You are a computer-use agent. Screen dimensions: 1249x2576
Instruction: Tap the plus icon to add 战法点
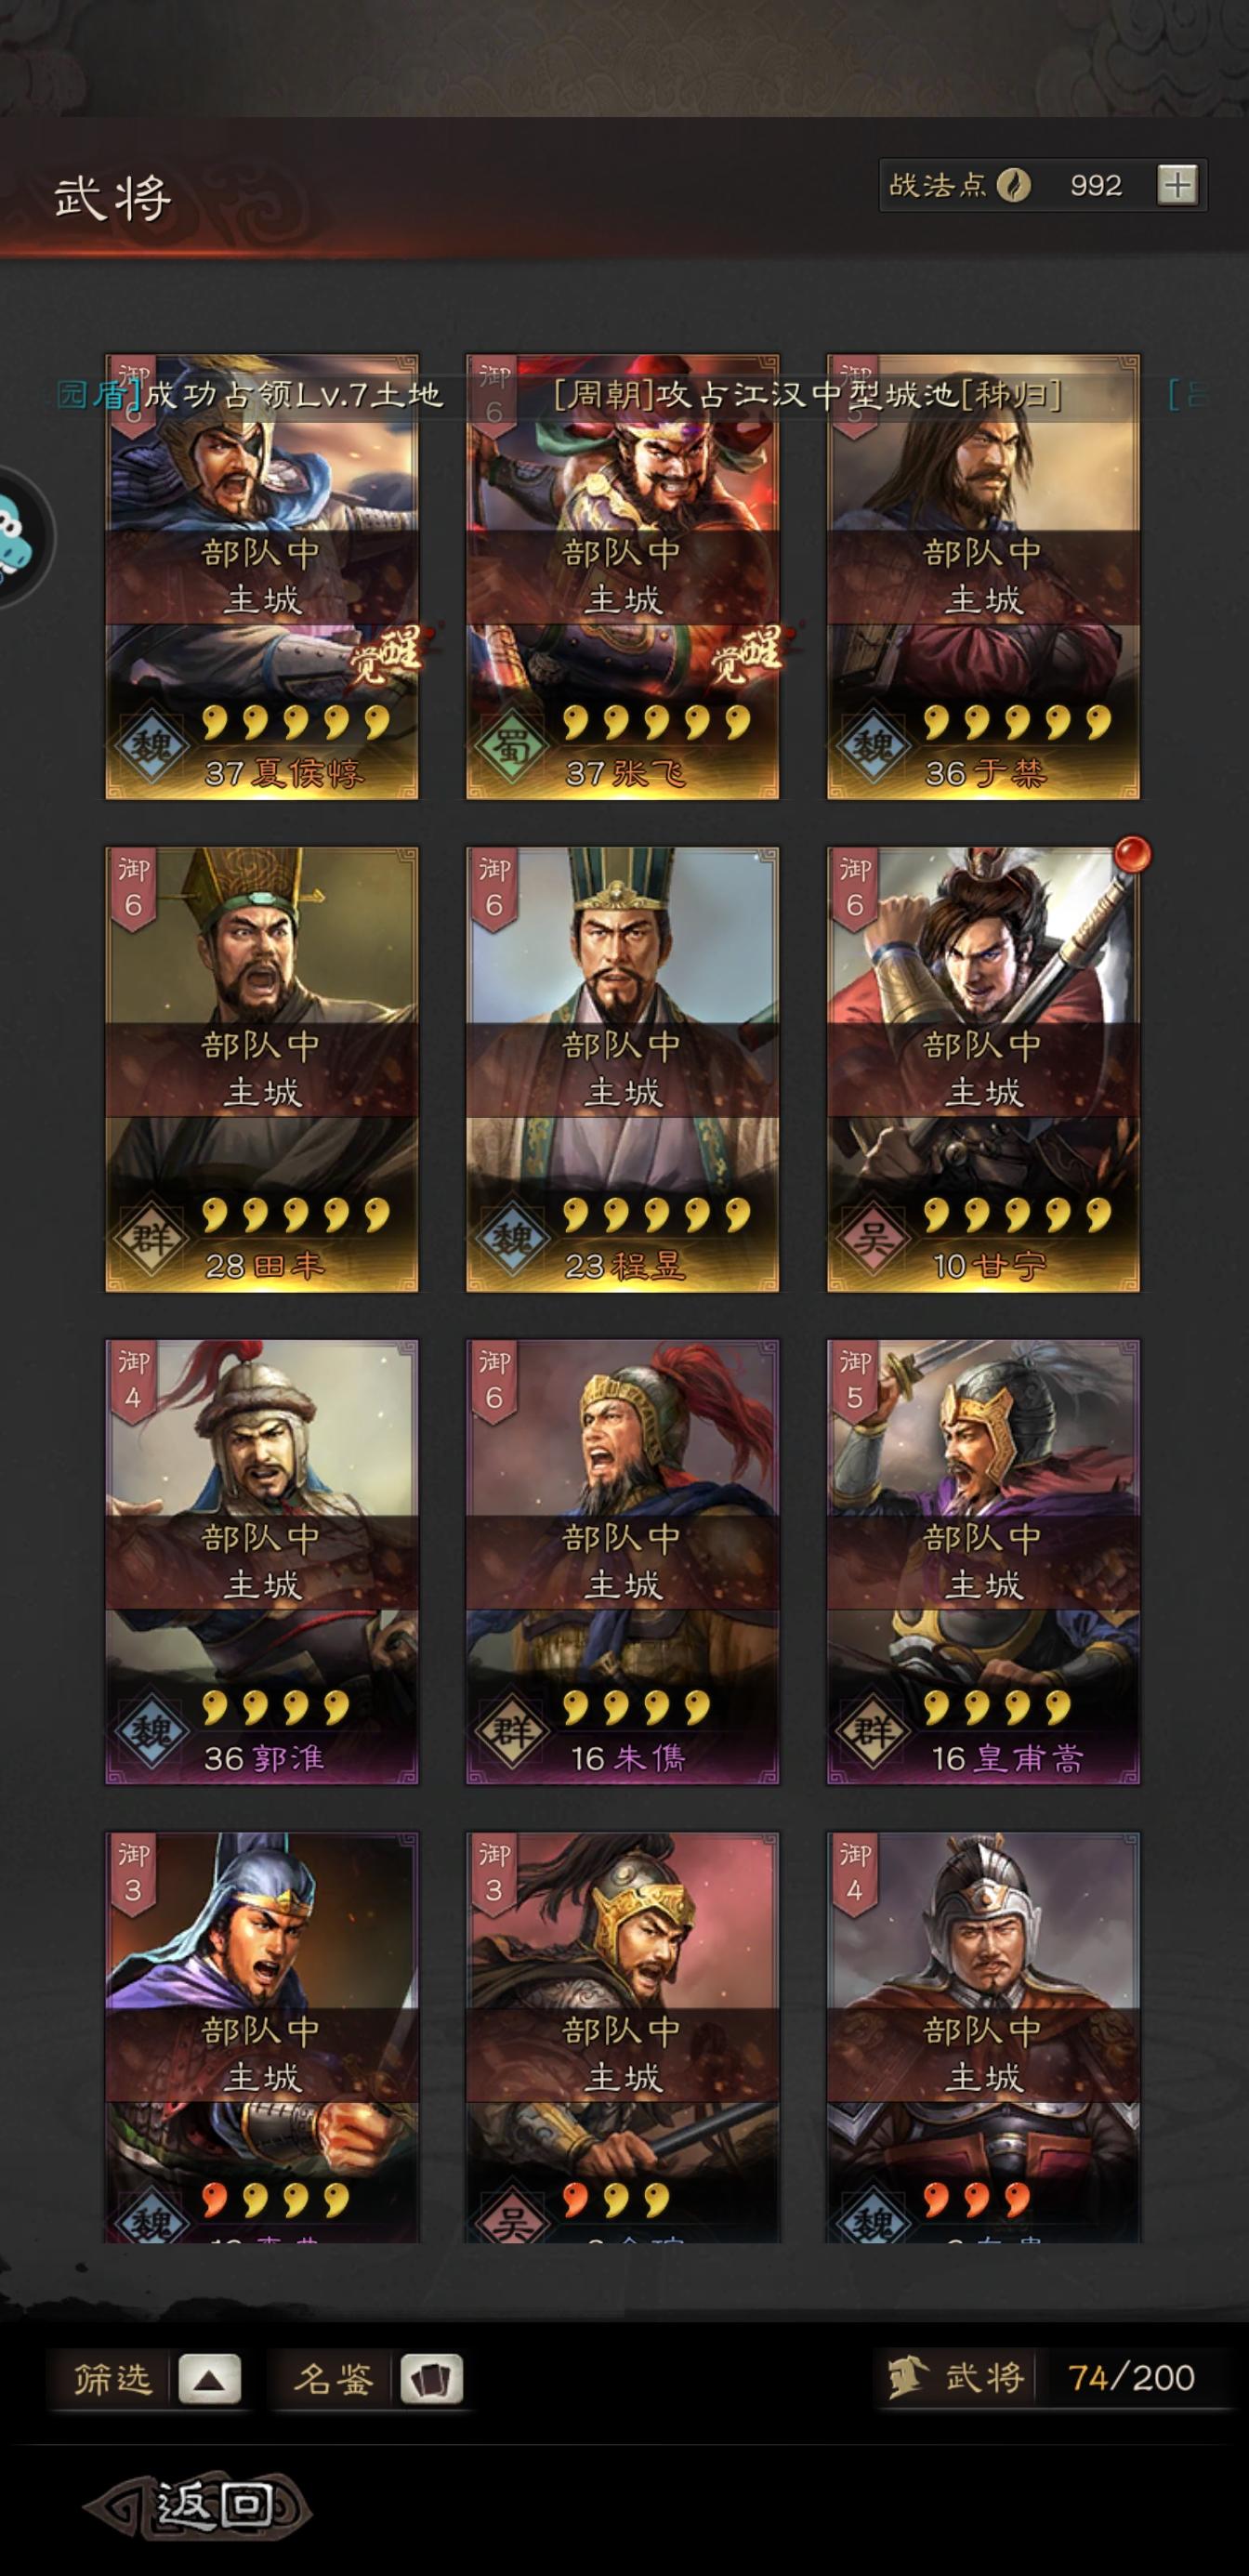point(1177,185)
